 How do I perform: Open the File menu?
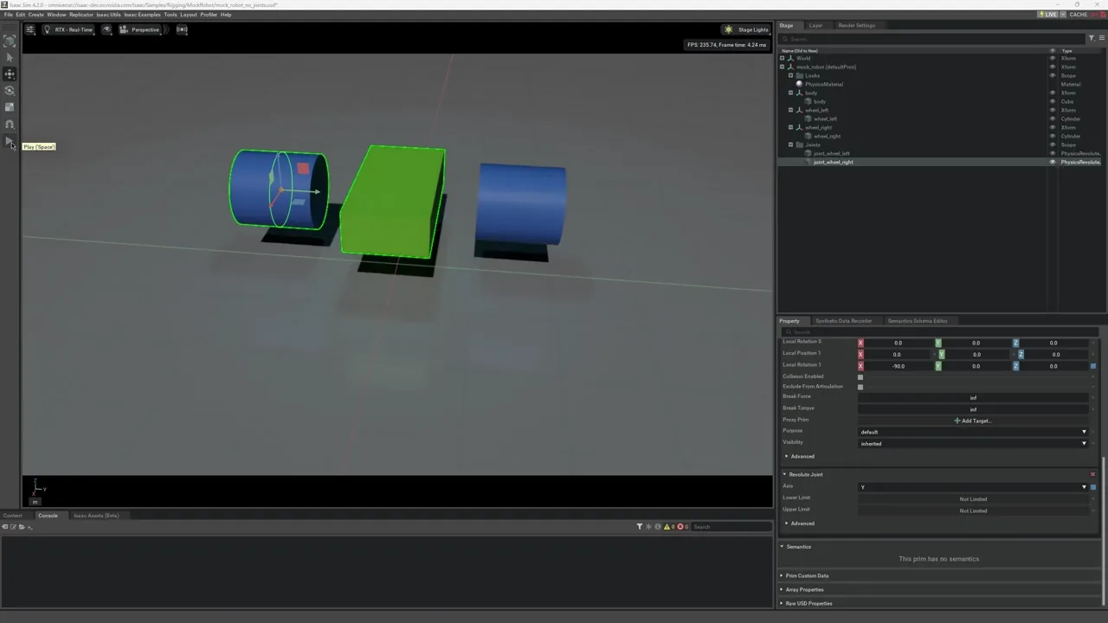(8, 15)
